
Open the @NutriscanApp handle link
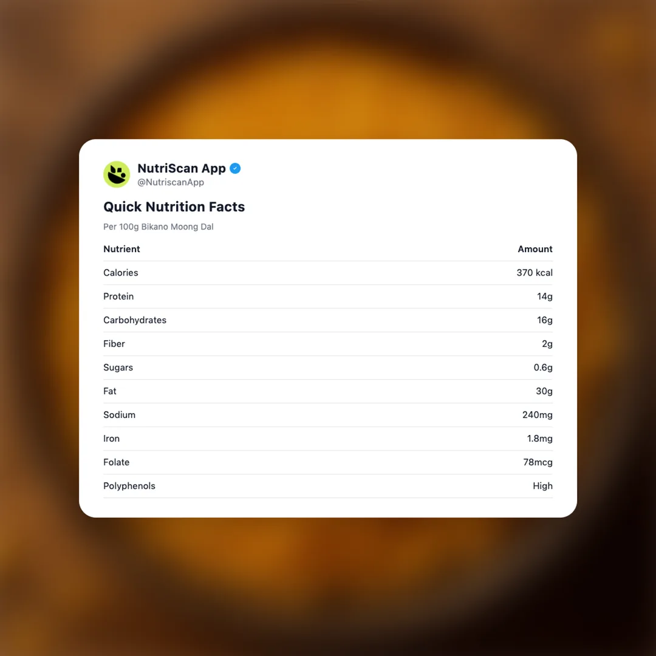[x=171, y=182]
